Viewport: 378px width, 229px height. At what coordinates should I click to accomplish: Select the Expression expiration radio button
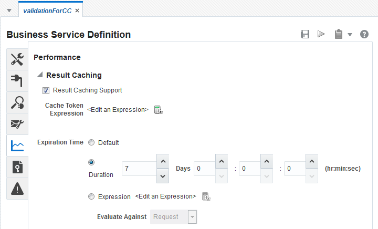92,196
